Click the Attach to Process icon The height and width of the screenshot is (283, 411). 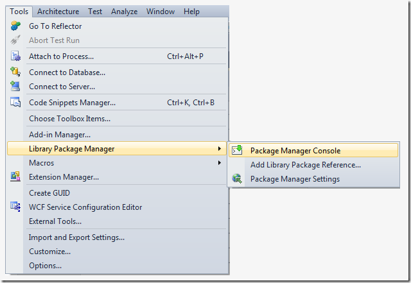[x=15, y=56]
